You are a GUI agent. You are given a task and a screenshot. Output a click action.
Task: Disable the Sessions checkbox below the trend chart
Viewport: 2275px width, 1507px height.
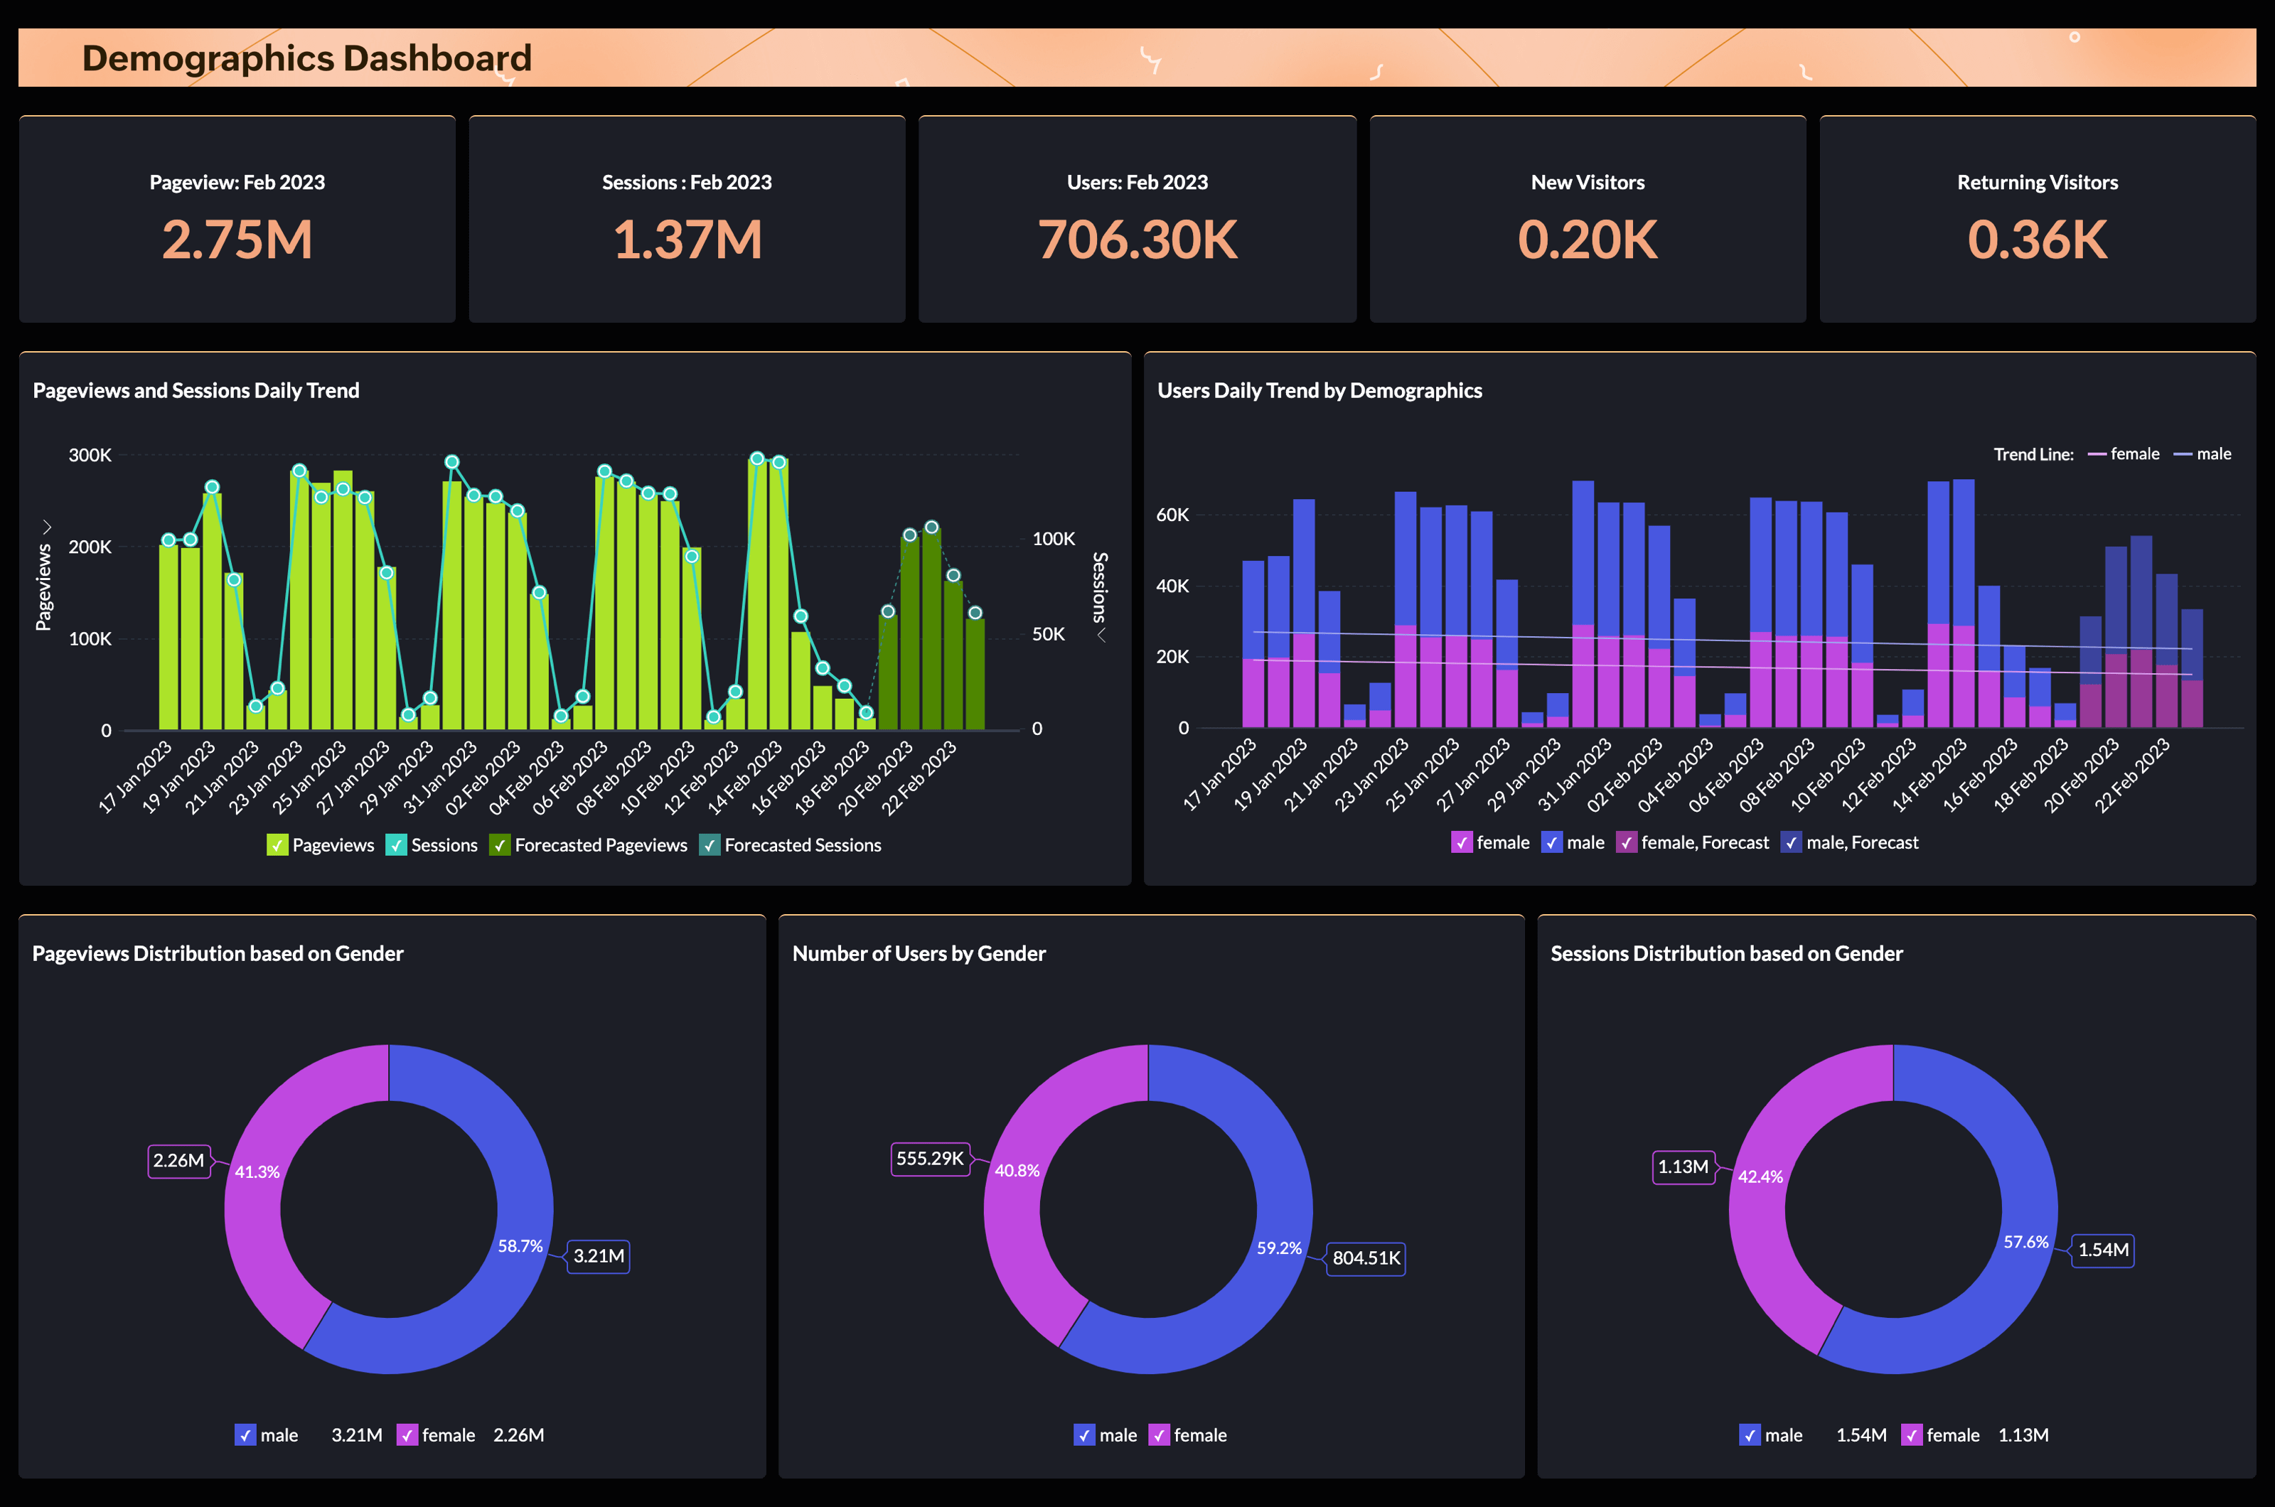tap(396, 844)
